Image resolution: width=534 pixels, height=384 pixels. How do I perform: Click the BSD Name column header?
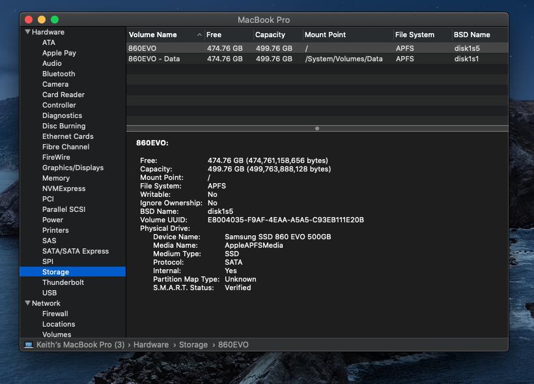(x=471, y=35)
